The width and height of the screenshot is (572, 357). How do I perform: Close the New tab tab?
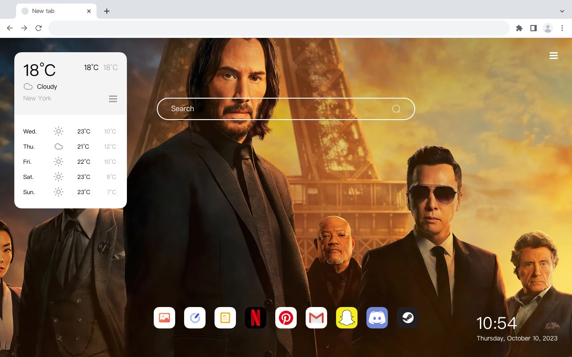click(x=89, y=11)
